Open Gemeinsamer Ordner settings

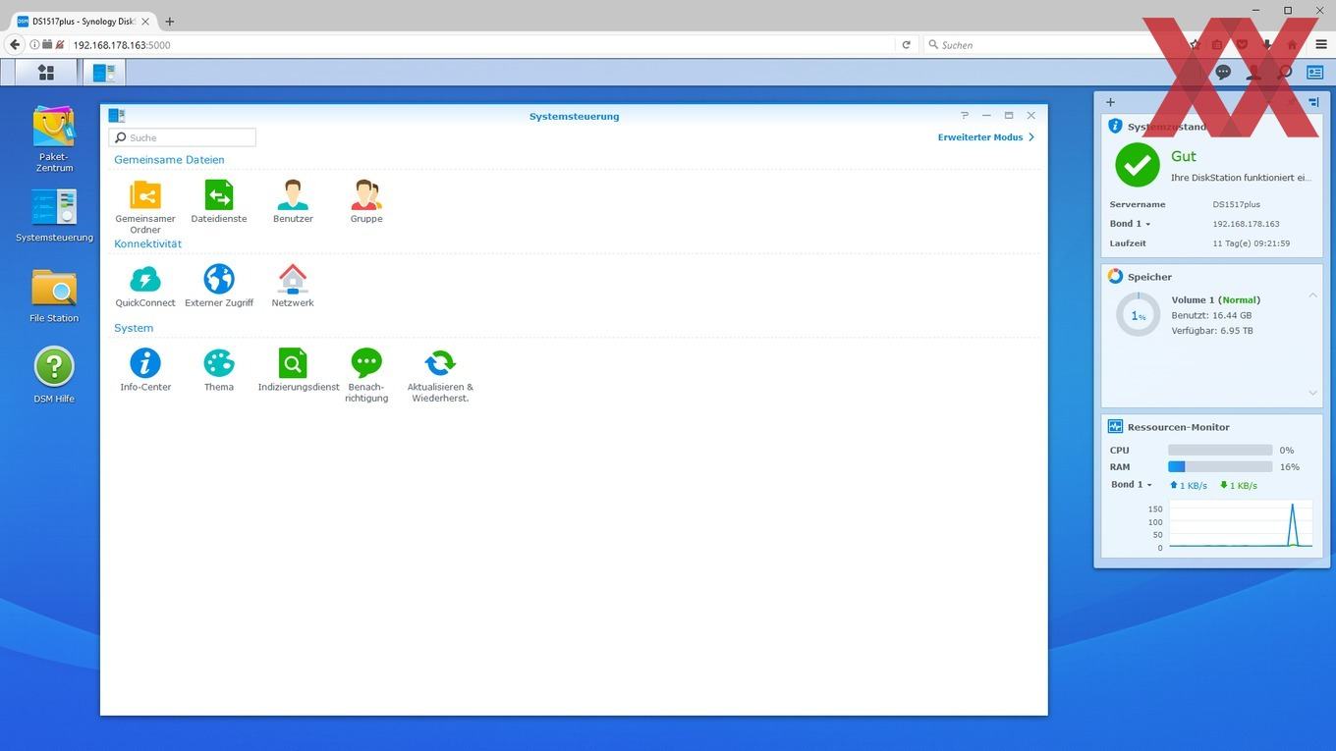coord(145,207)
